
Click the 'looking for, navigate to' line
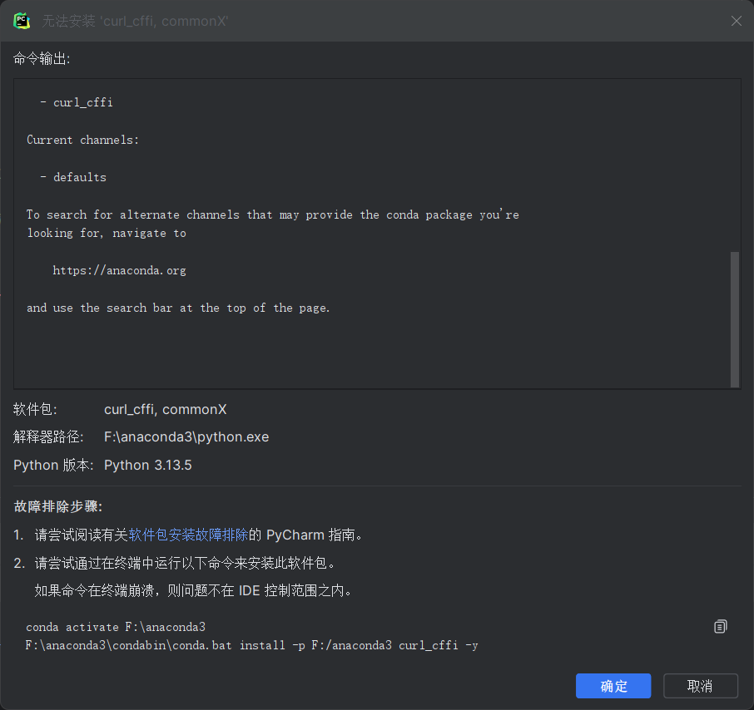(107, 233)
